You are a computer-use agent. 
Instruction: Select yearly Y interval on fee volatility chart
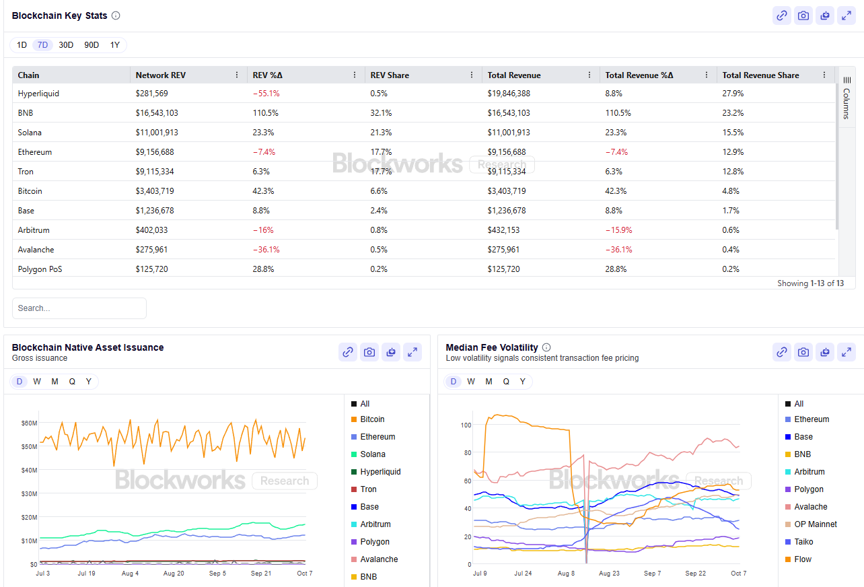pos(523,382)
